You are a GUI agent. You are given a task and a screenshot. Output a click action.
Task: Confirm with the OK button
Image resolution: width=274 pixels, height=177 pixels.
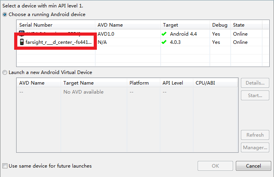click(215, 166)
